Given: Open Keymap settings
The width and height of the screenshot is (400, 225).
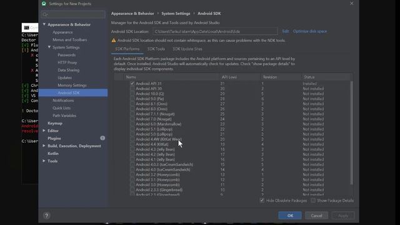Looking at the screenshot, I should pos(55,123).
